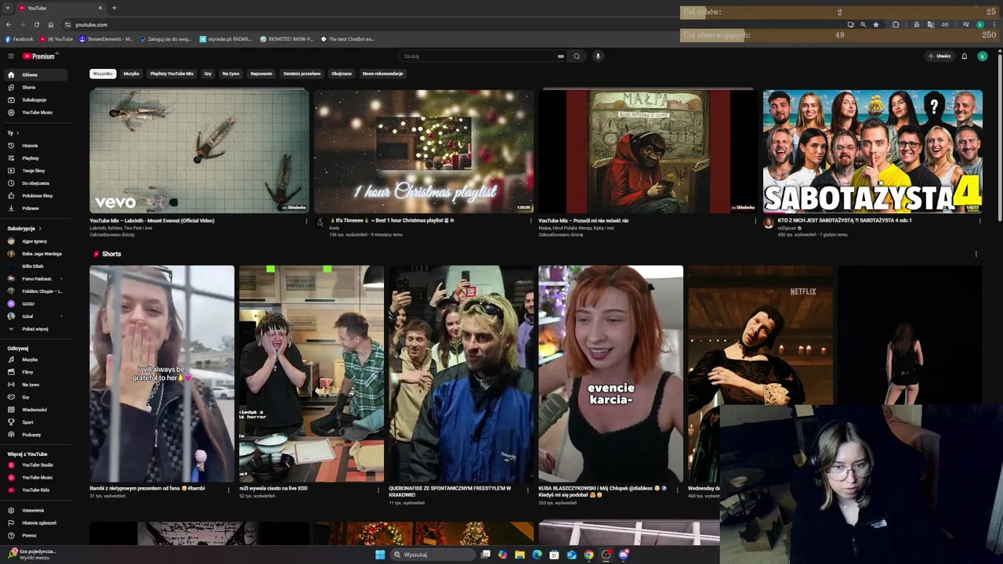The width and height of the screenshot is (1003, 564).
Task: Open Playlisty in the sidebar
Action: click(36, 158)
